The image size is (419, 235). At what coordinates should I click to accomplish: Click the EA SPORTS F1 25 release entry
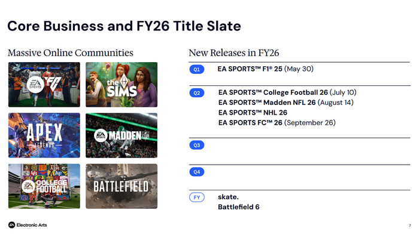coord(265,69)
